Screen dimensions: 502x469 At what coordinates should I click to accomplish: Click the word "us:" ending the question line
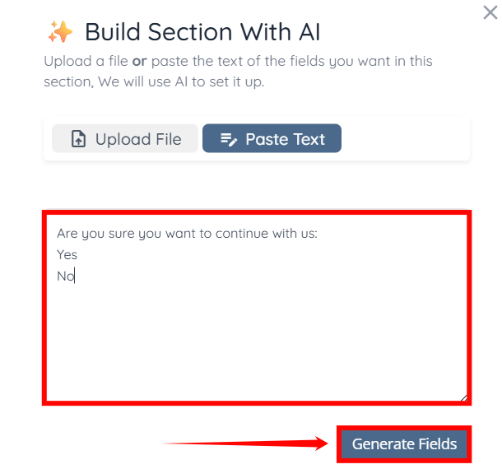tap(309, 234)
